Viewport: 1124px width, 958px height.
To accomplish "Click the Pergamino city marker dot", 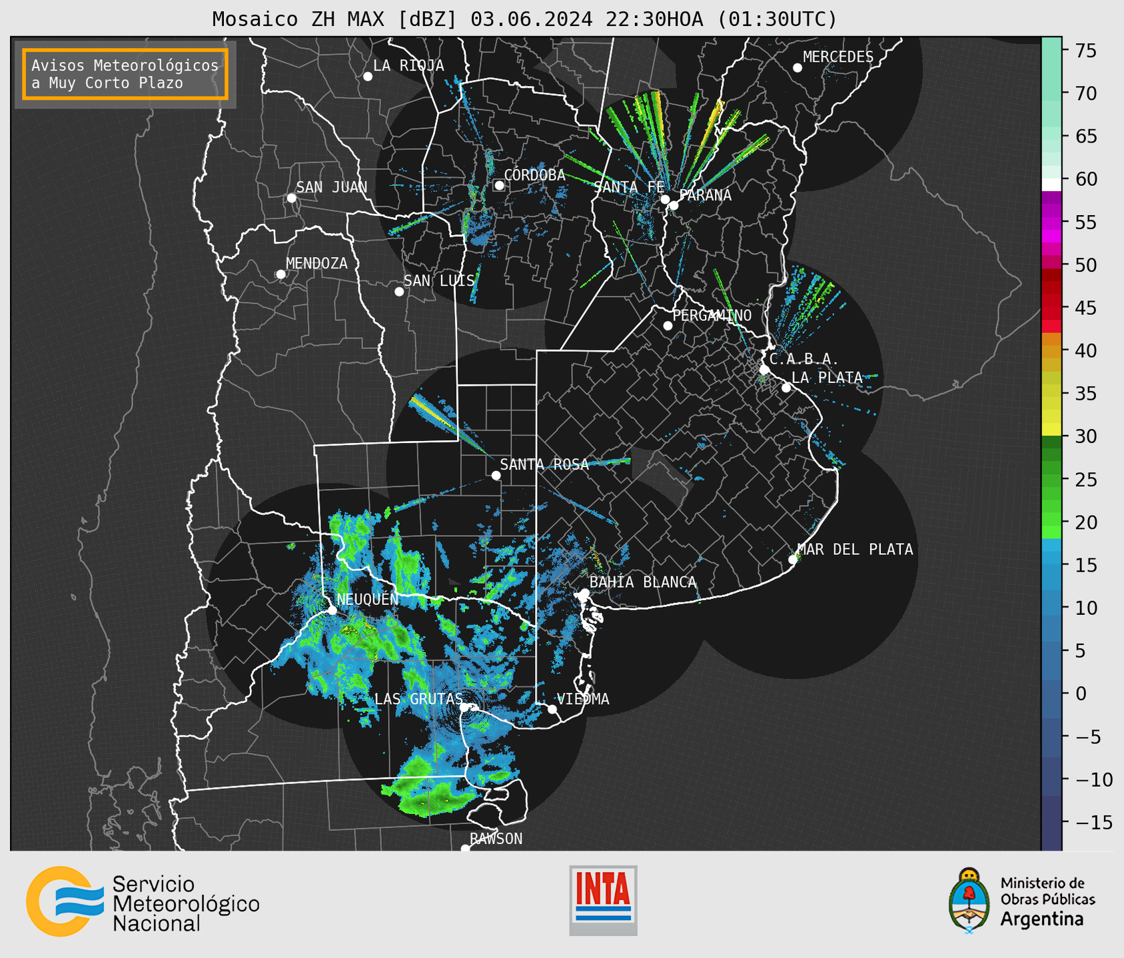I will [x=668, y=326].
